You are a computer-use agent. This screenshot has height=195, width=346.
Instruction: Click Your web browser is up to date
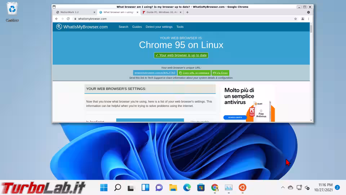point(181,55)
